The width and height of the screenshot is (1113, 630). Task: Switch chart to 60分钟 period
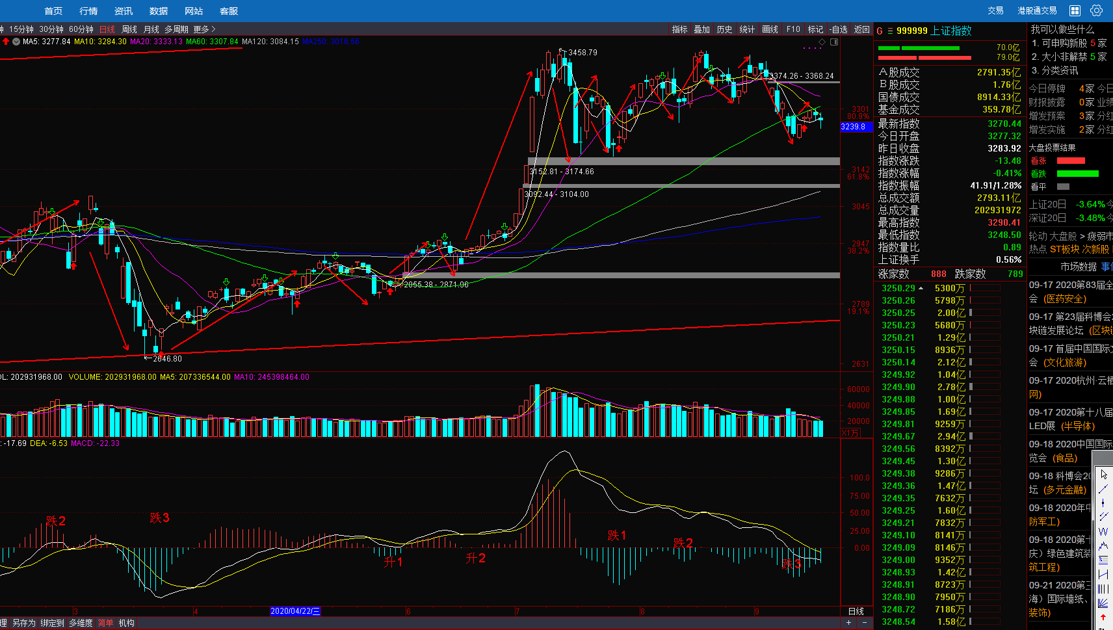[81, 29]
